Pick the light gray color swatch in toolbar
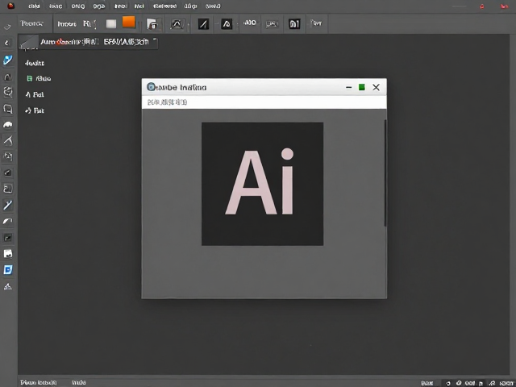 point(111,23)
